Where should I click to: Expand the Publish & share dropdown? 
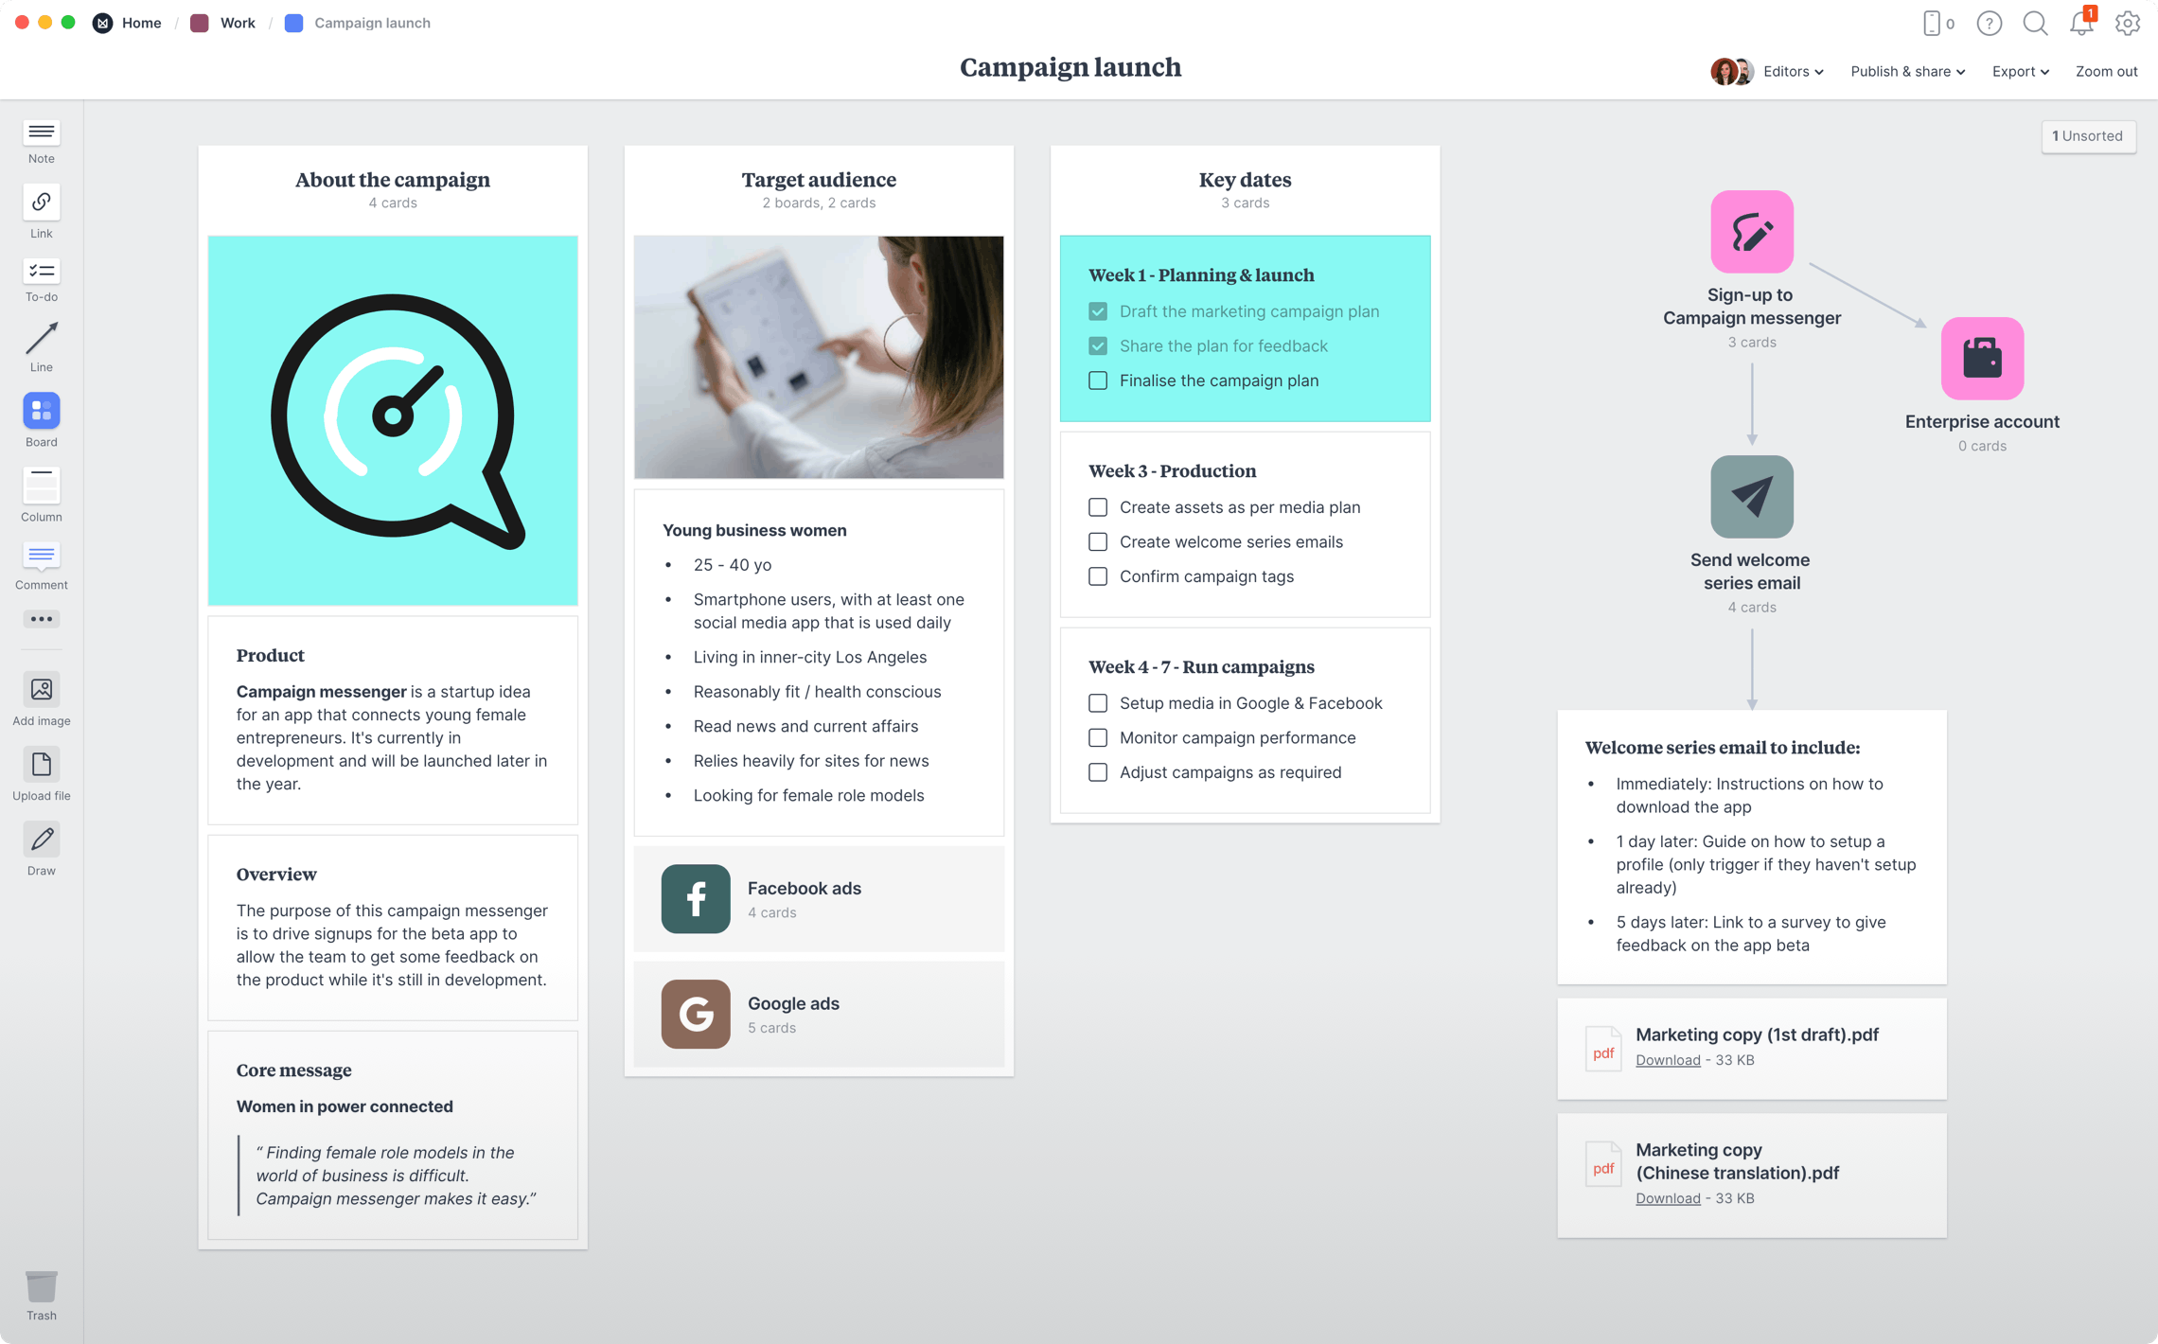coord(1907,71)
